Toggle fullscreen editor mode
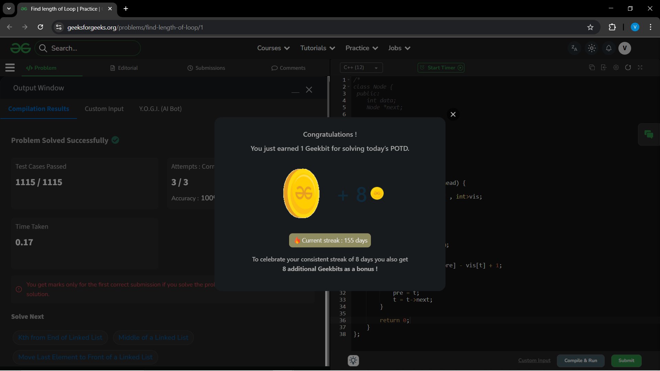This screenshot has height=371, width=660. pos(640,68)
